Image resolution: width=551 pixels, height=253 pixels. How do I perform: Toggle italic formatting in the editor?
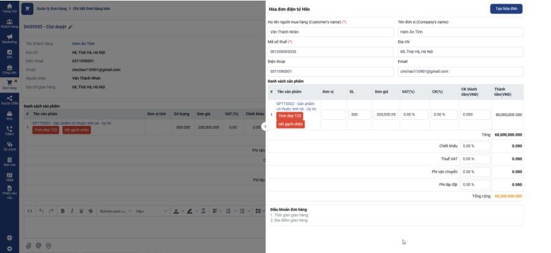click(72, 211)
